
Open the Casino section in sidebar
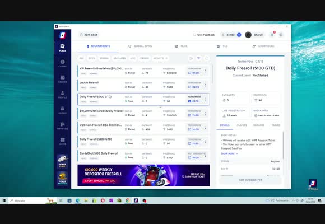click(x=62, y=63)
